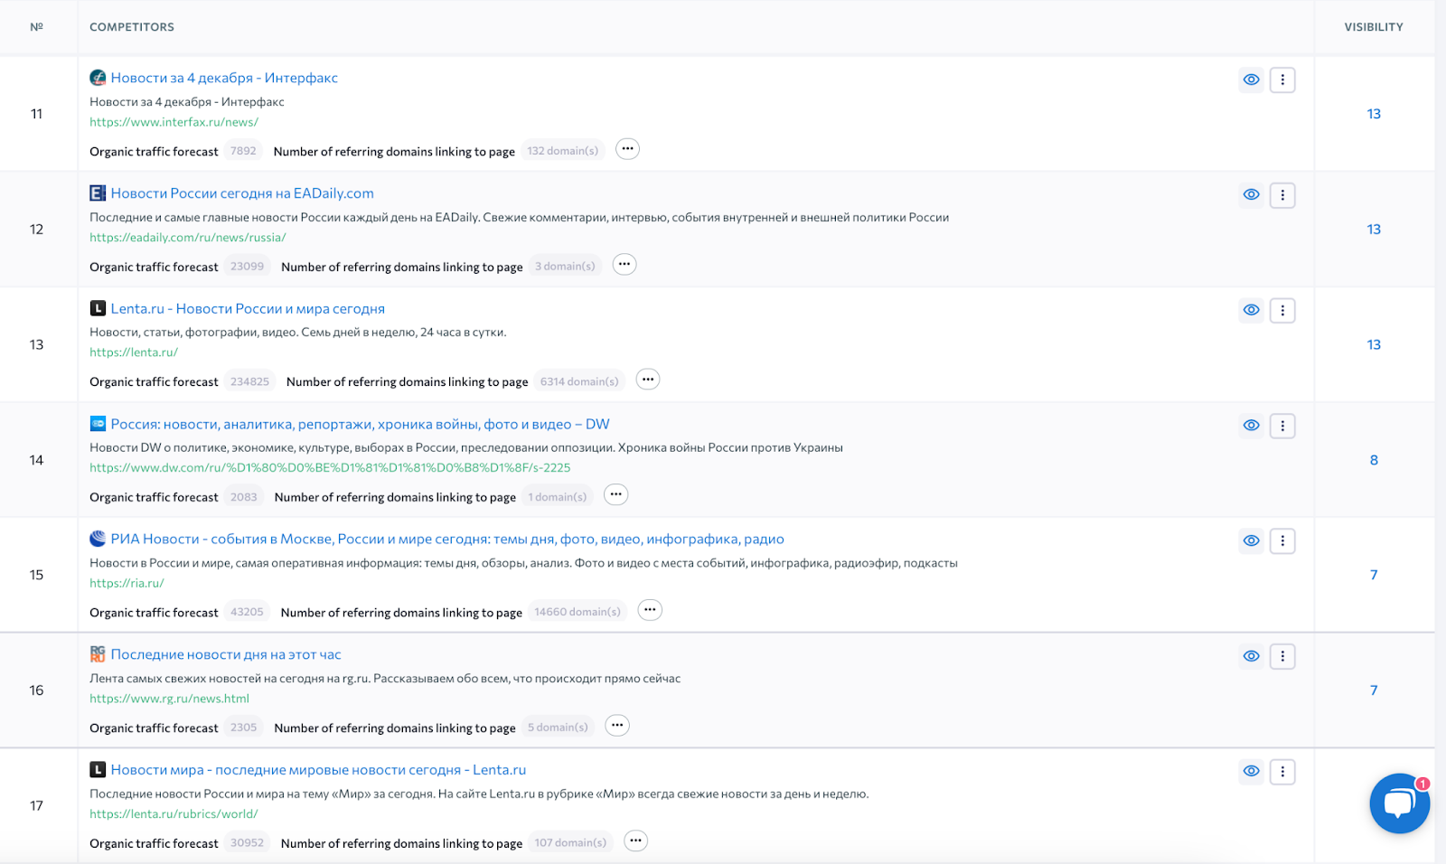Open kebab menu for Lenta.ru world news row
The width and height of the screenshot is (1446, 864).
click(1282, 772)
